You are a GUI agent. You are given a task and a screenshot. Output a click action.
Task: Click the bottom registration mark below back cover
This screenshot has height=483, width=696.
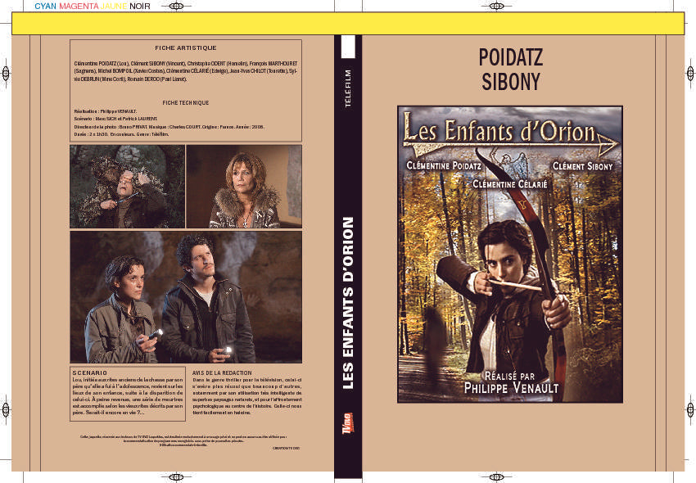[x=176, y=476]
